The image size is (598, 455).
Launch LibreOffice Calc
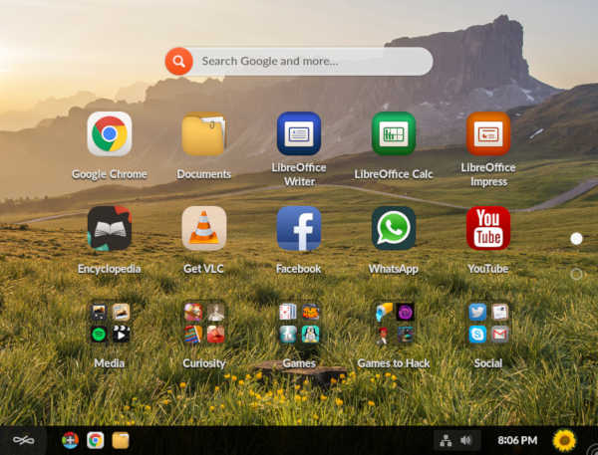coord(394,134)
